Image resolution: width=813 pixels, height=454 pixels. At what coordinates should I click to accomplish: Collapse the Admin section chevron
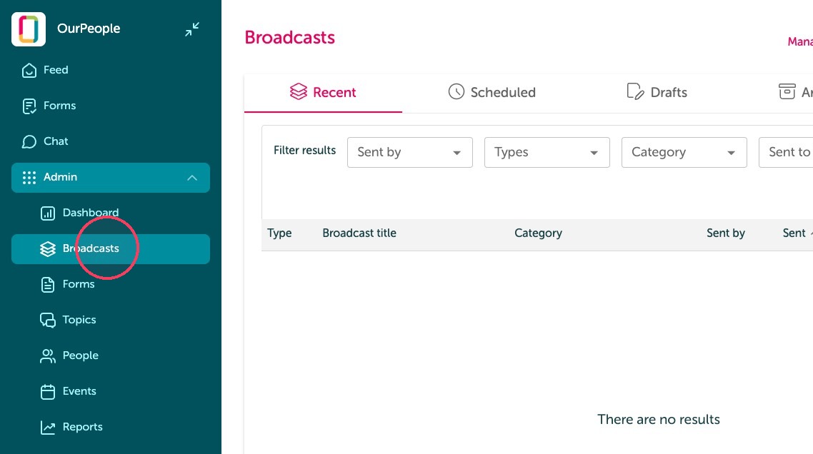point(192,178)
